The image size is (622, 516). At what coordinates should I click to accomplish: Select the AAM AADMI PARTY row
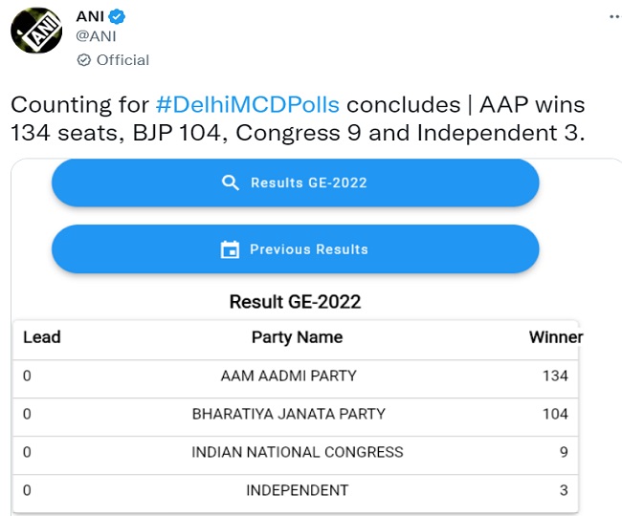click(296, 376)
